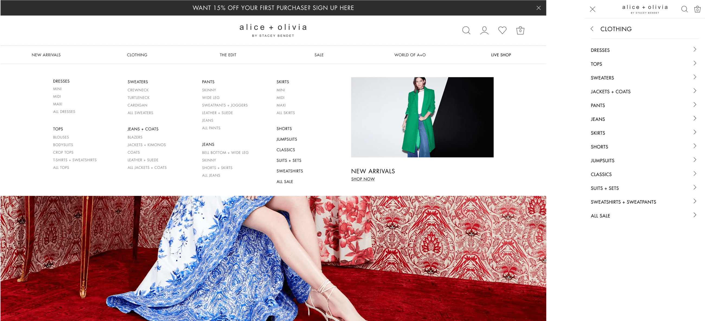Screen dimensions: 705x321
Task: Click the SHOP NOW link under New Arrivals
Action: click(x=363, y=179)
